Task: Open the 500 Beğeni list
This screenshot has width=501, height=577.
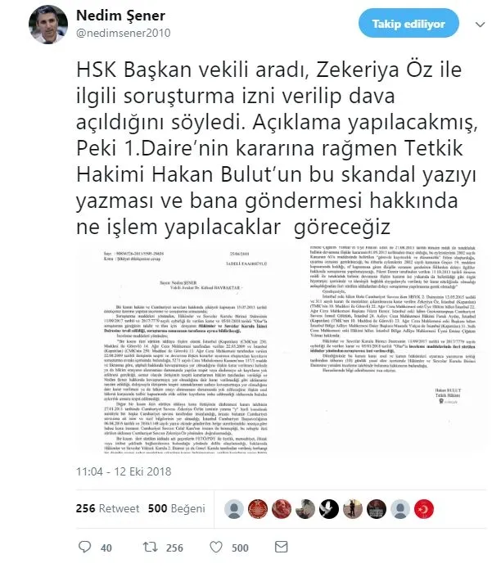Action: [176, 508]
